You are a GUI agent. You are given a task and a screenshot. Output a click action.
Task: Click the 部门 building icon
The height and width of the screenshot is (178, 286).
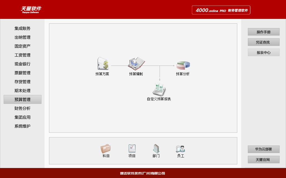pyautogui.click(x=156, y=149)
